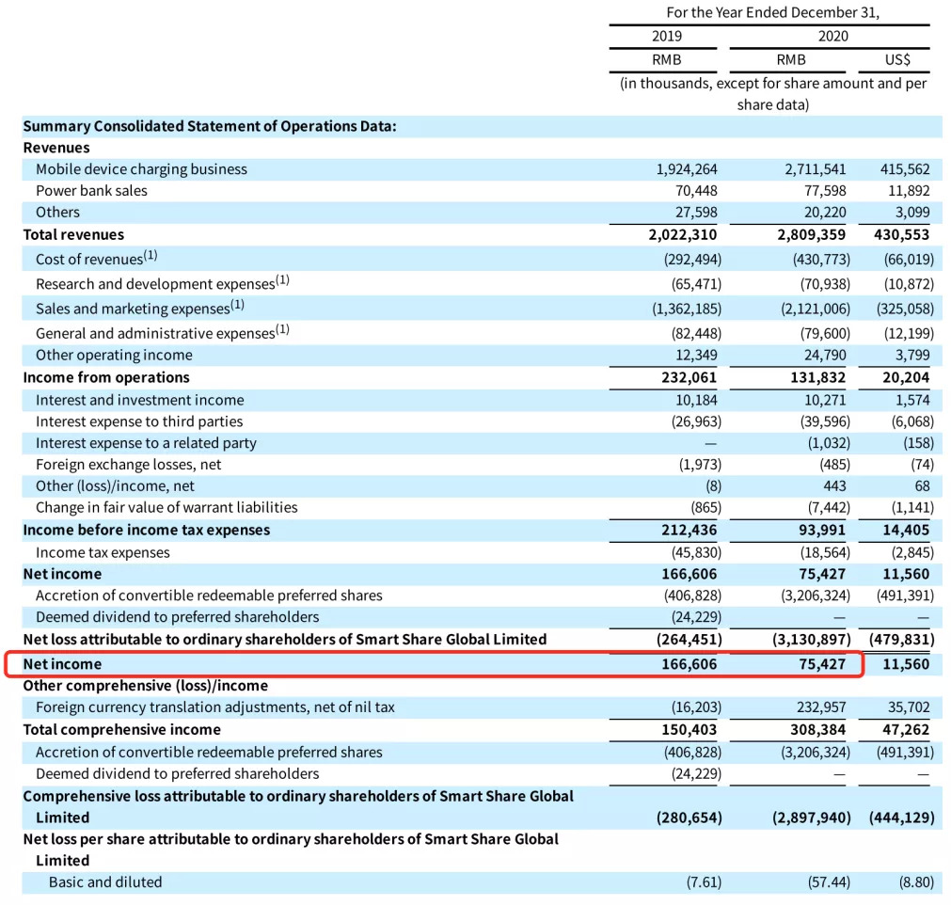Select the Other operating income row label
Image resolution: width=951 pixels, height=905 pixels.
point(114,355)
